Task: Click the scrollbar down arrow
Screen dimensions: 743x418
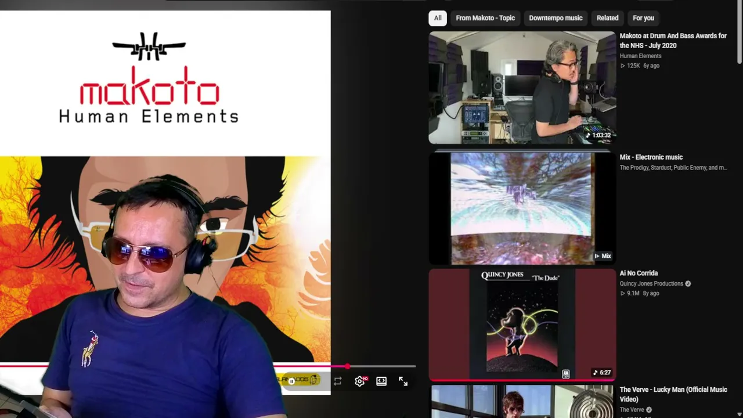Action: [x=740, y=413]
